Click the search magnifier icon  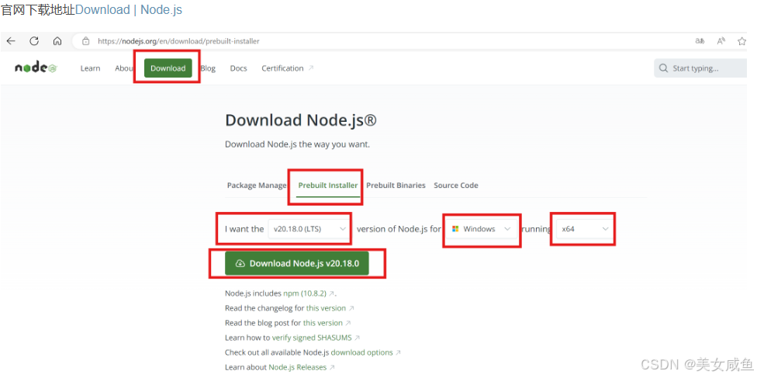[x=664, y=68]
